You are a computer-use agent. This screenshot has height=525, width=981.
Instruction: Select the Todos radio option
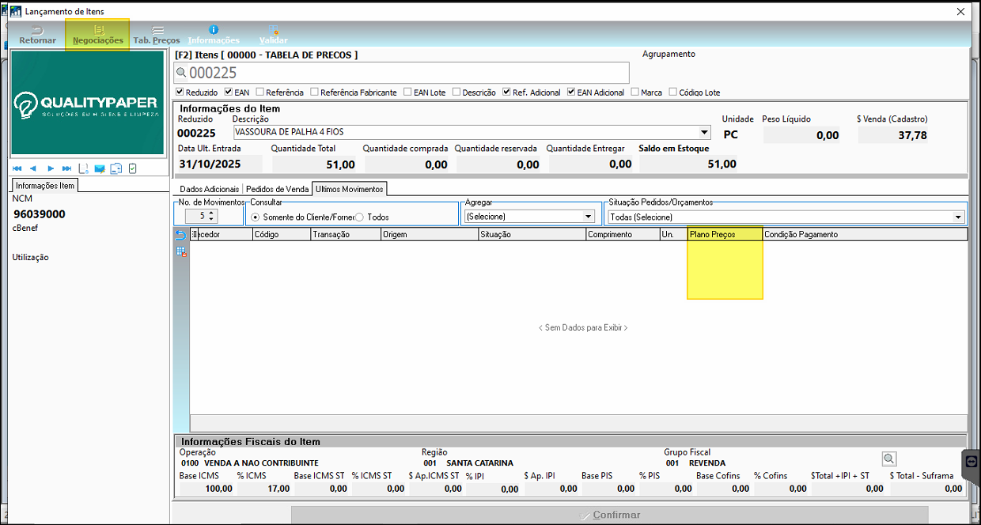pyautogui.click(x=359, y=217)
